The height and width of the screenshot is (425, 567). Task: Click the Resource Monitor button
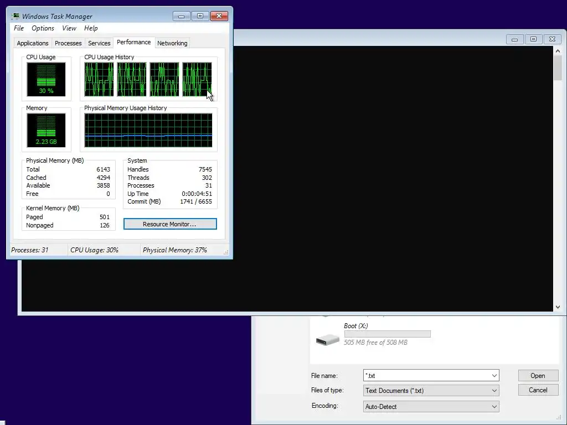170,224
